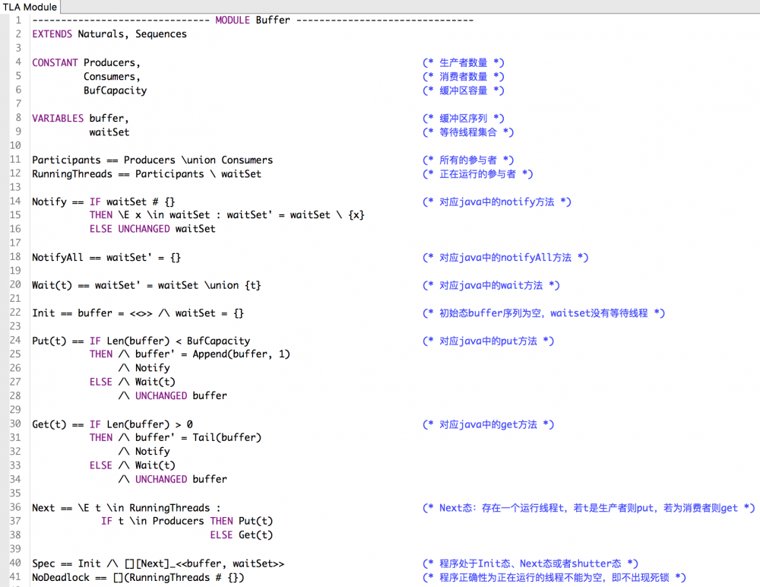Click the 'EXTENDS Naturals, Sequences' line
This screenshot has height=587, width=760.
coord(109,34)
